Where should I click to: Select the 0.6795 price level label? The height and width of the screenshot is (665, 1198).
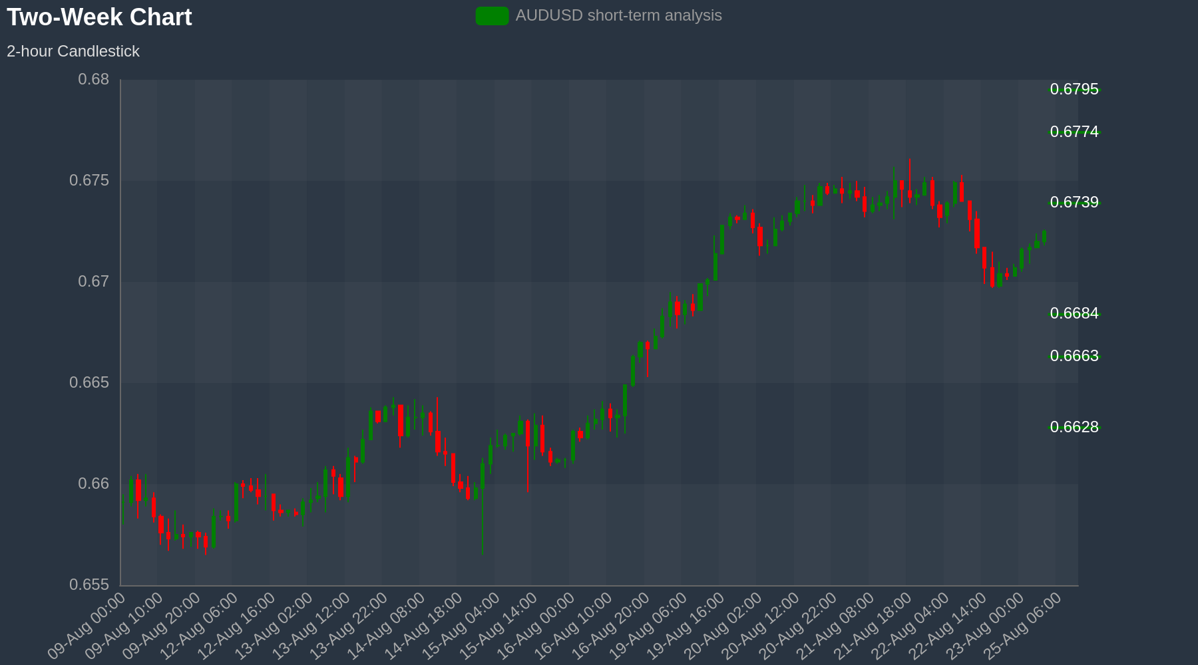[1074, 89]
